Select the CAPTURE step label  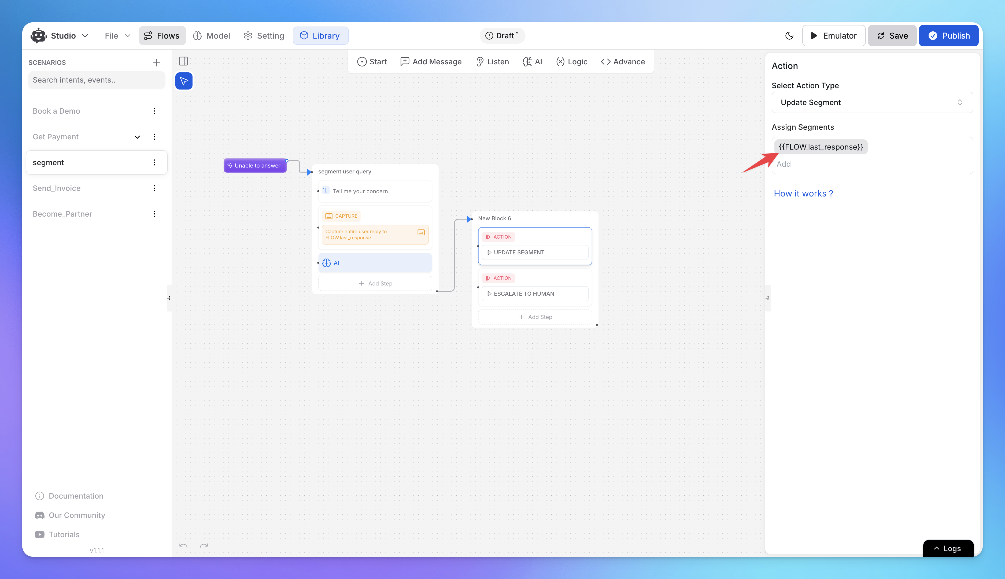(x=341, y=216)
